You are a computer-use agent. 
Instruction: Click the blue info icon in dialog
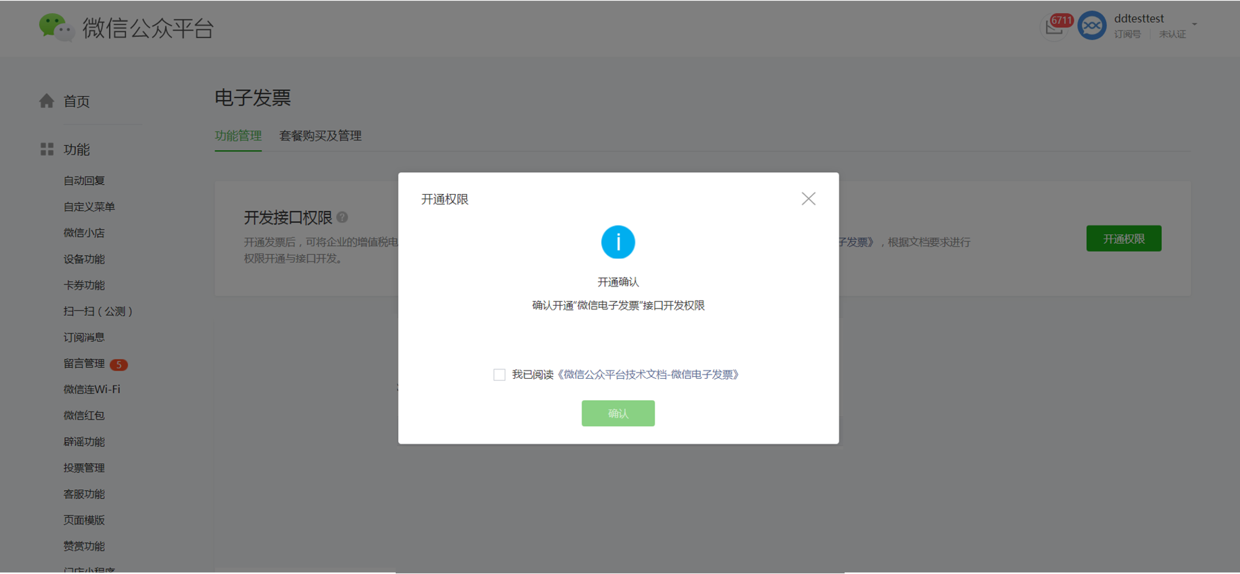point(618,242)
